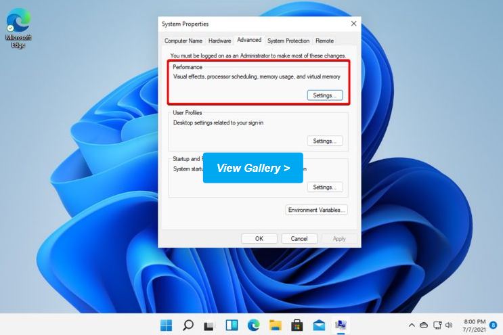Open the notification badge icon

tap(494, 325)
